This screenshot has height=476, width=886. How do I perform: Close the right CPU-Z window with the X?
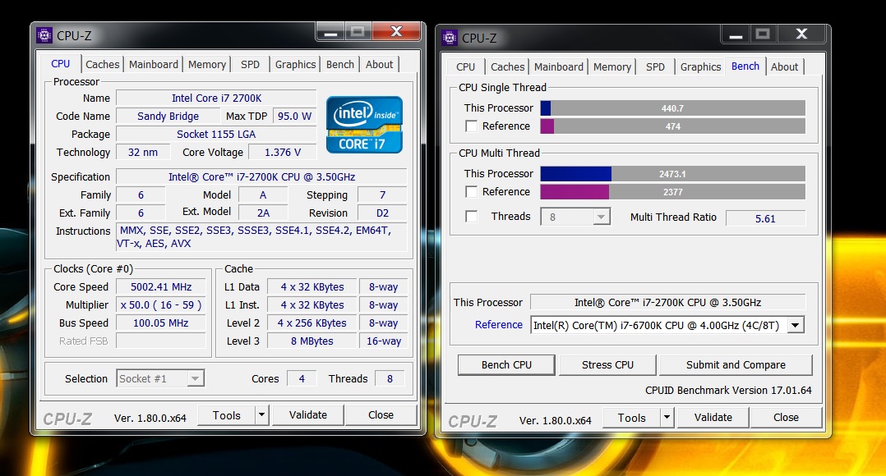point(801,34)
